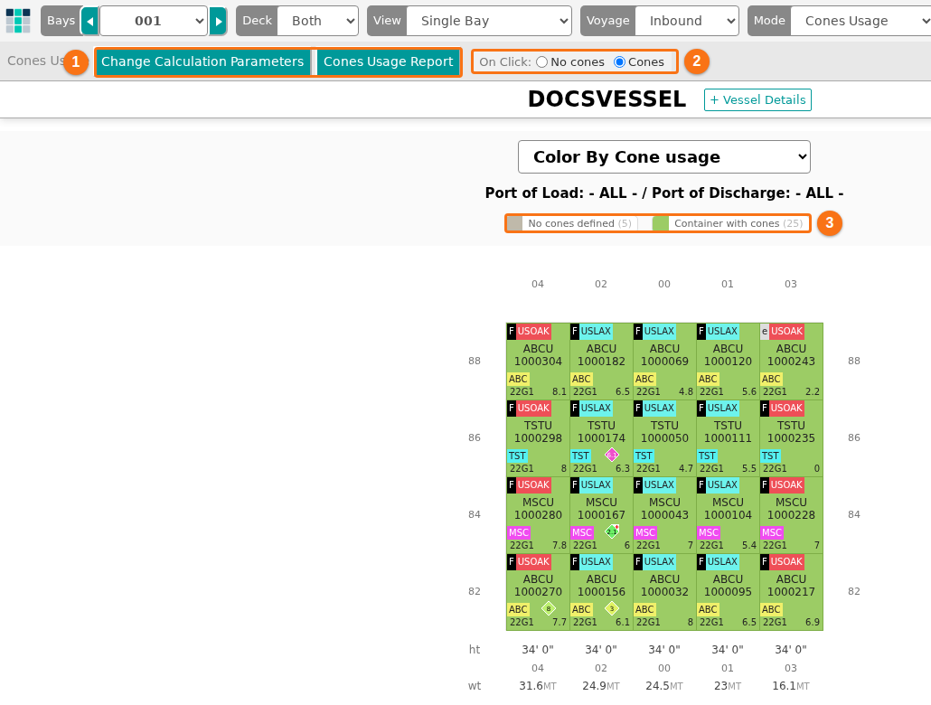This screenshot has width=931, height=705.
Task: Click weight value 8.1 on ABCU 1000304
Action: pos(560,392)
